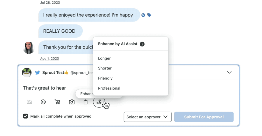The width and height of the screenshot is (262, 136).
Task: Open the info icon for AI Assist
Action: click(x=142, y=44)
